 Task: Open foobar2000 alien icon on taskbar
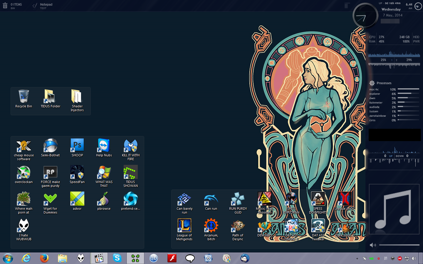pos(81,258)
